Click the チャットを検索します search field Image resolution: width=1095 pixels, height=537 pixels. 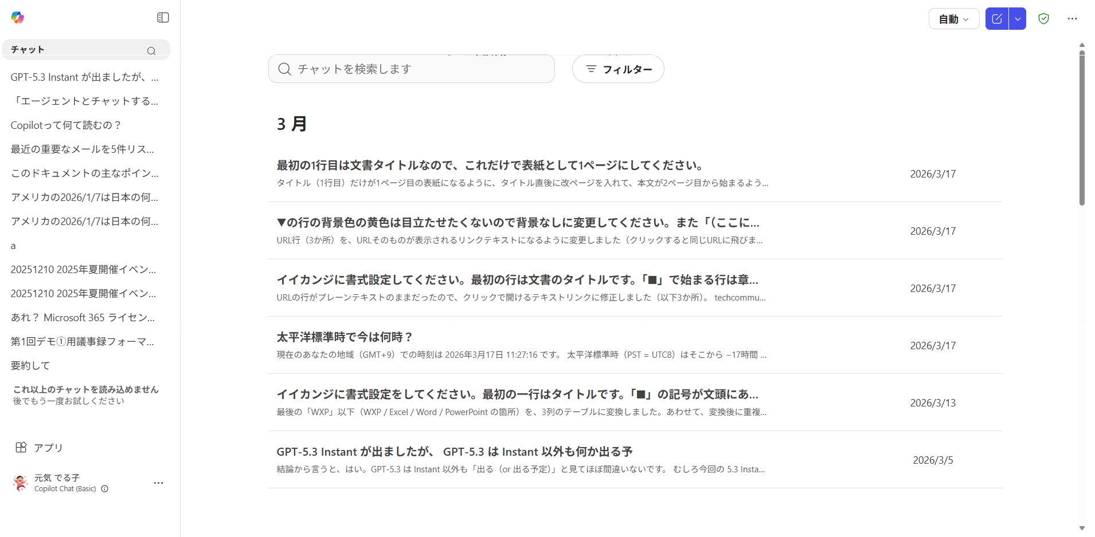click(x=412, y=69)
